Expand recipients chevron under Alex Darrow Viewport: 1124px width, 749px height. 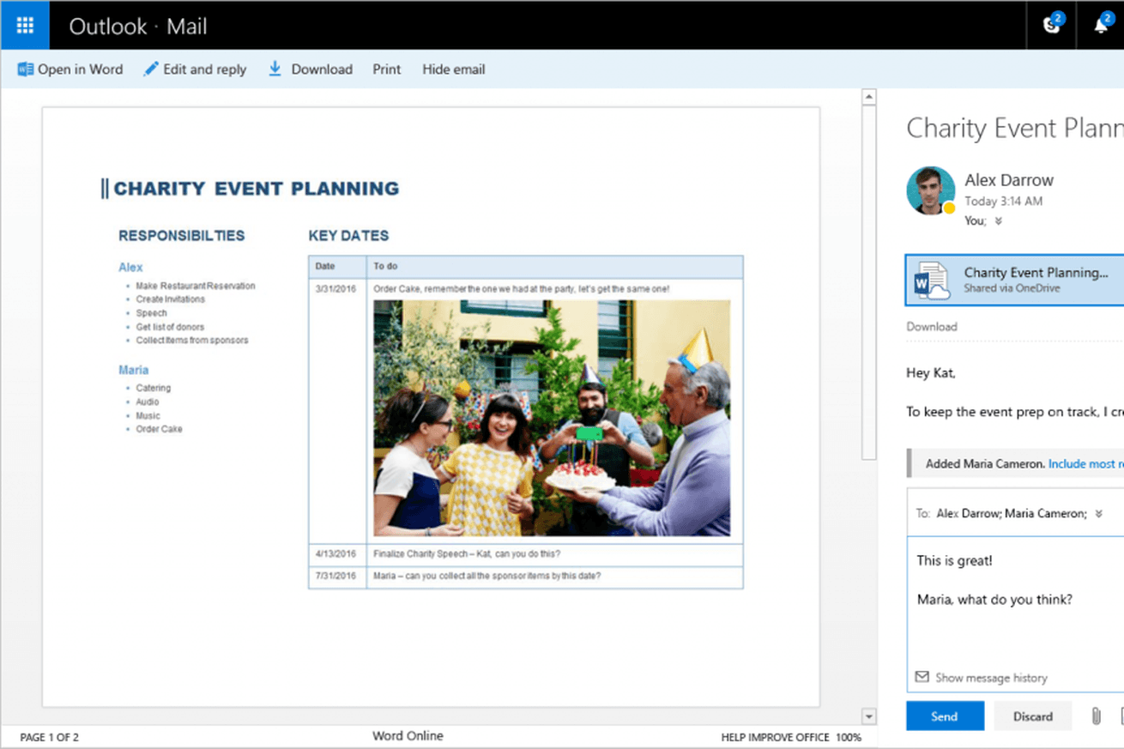click(998, 221)
